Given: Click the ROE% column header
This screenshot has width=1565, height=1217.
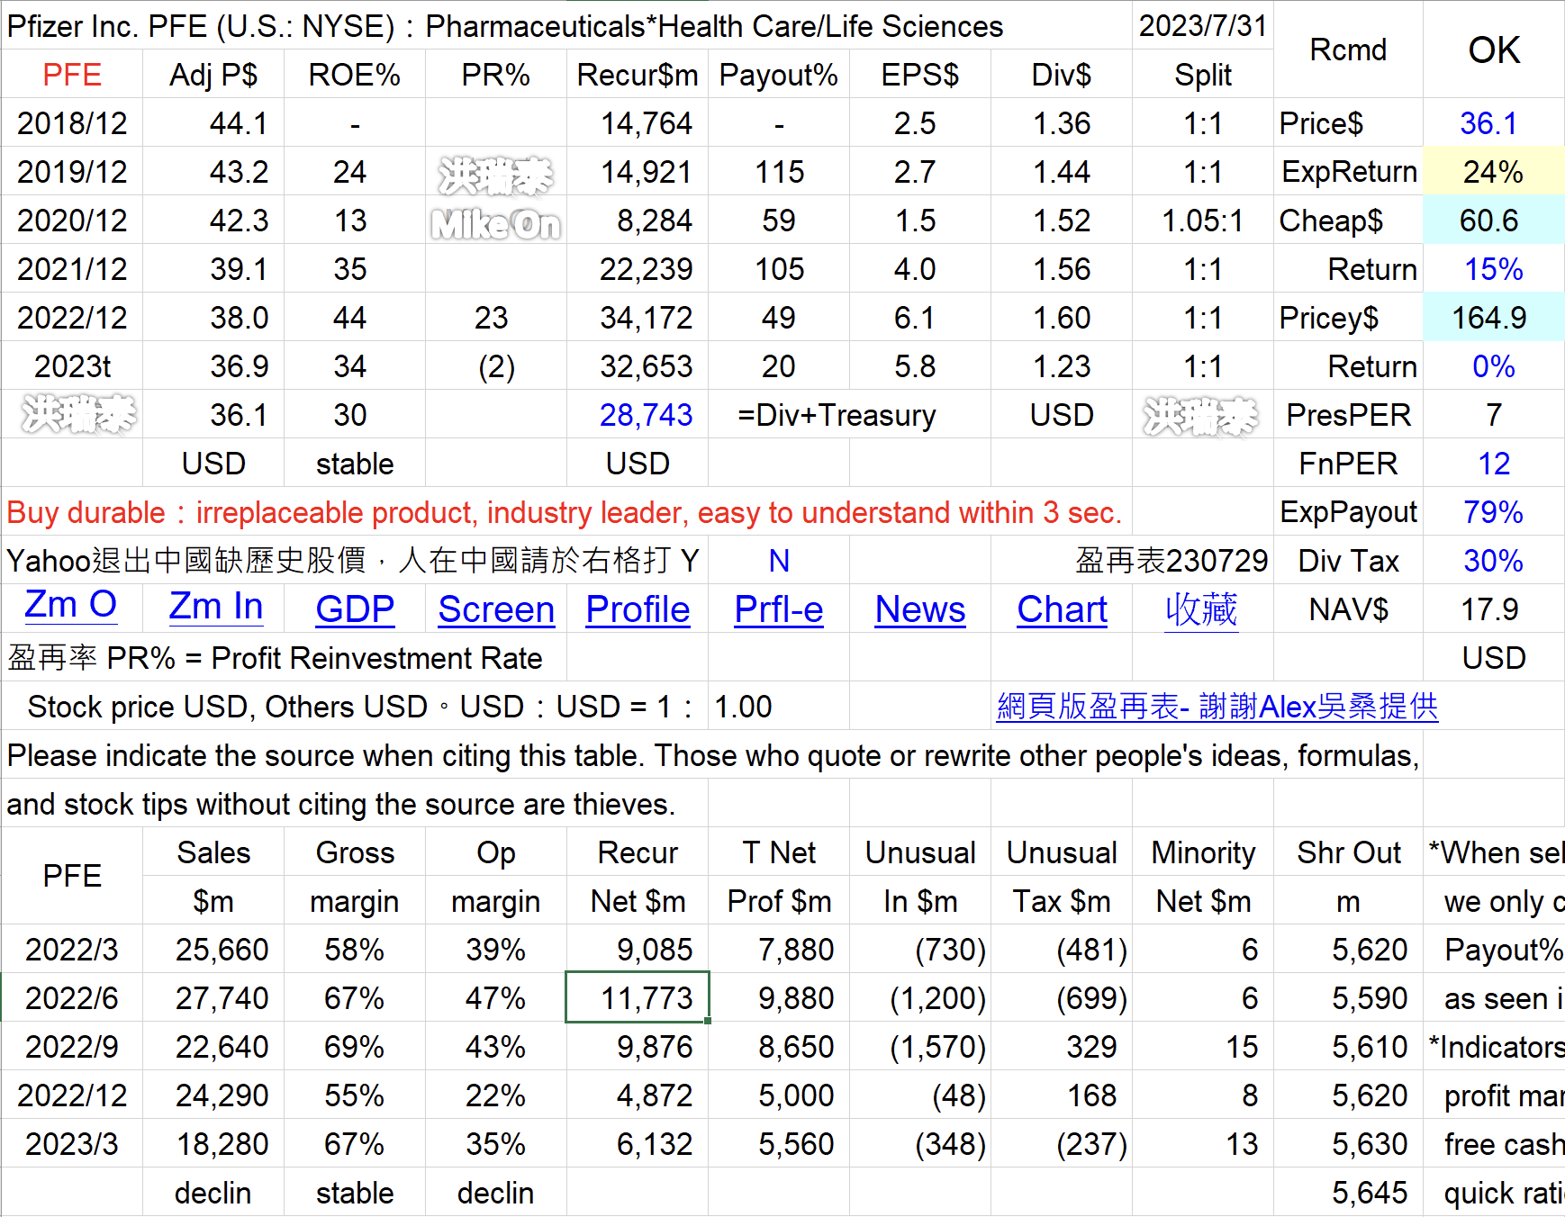Looking at the screenshot, I should [355, 75].
